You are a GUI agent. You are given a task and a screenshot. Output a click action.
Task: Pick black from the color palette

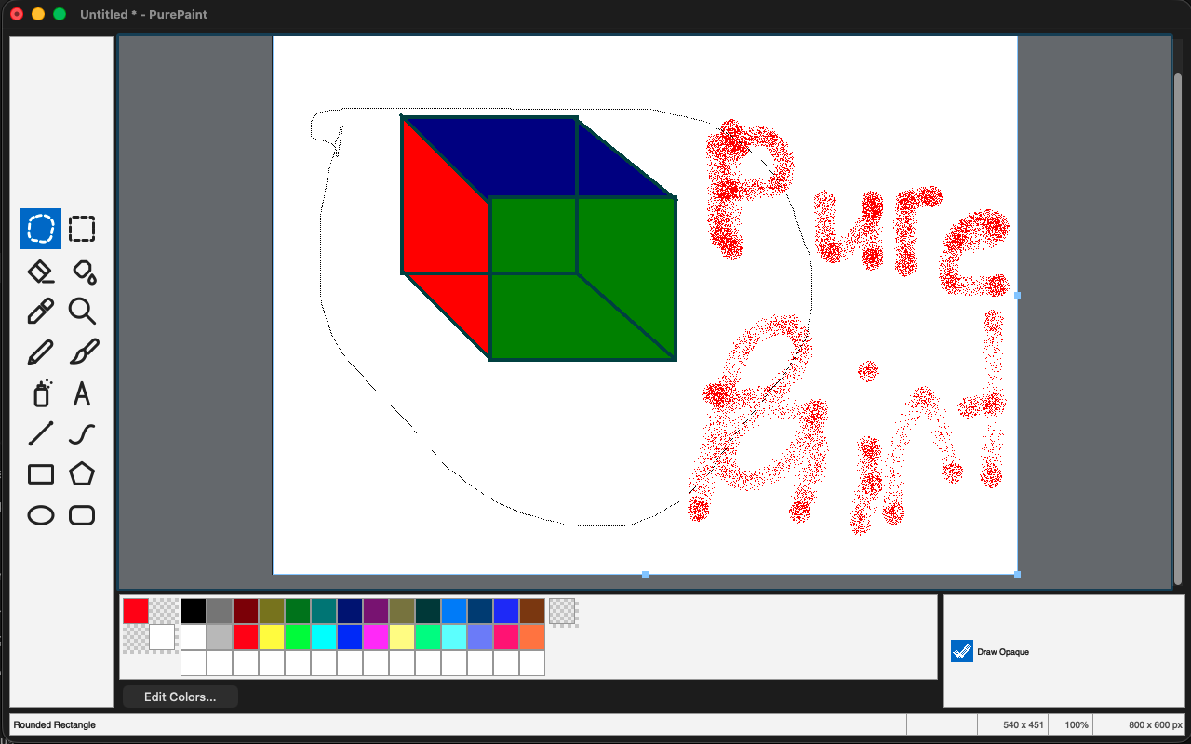(x=194, y=611)
